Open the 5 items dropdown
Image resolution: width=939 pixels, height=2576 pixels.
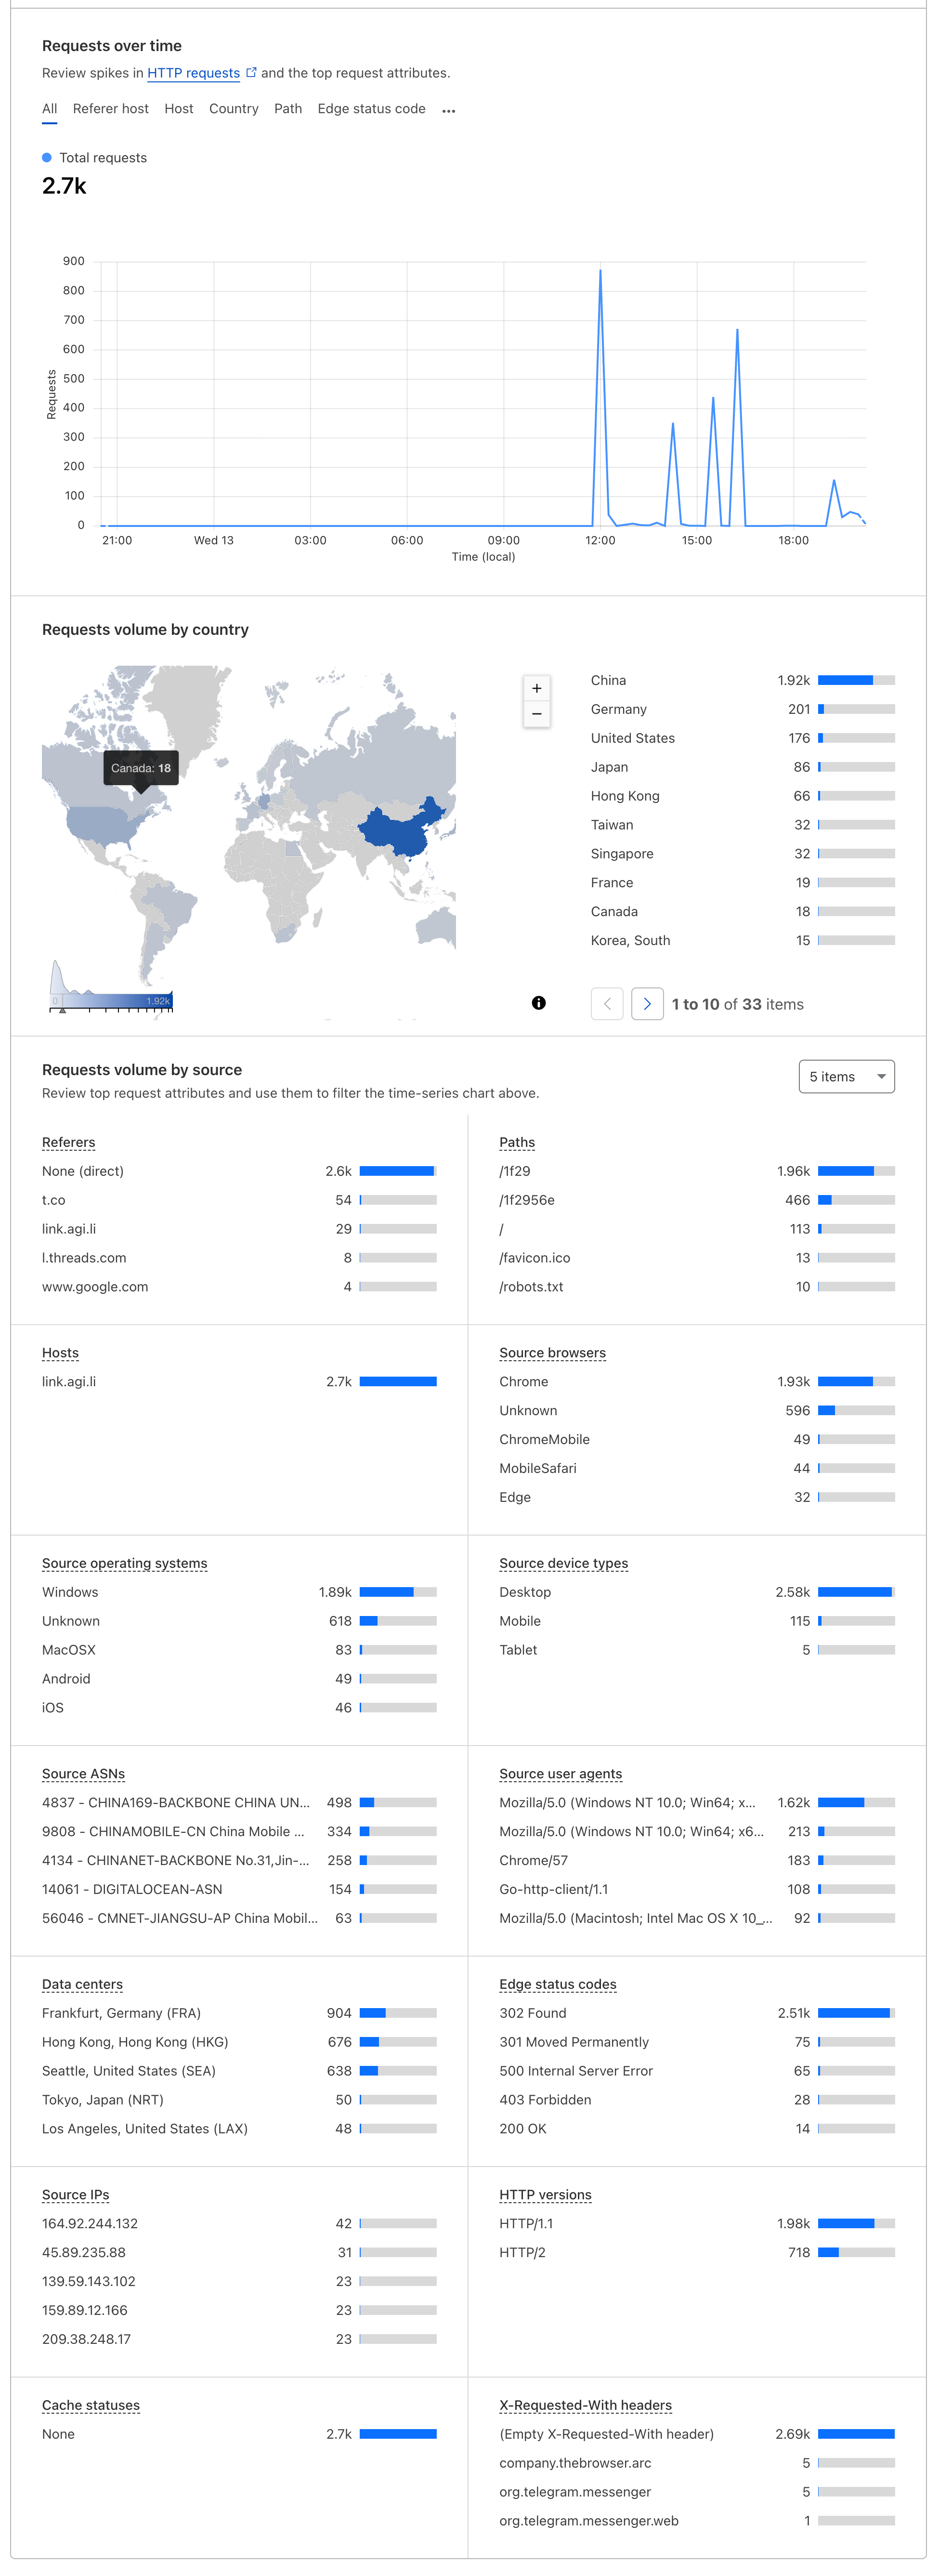click(846, 1077)
